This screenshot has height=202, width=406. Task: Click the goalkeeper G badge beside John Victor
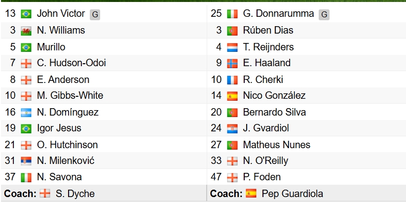[x=95, y=14]
